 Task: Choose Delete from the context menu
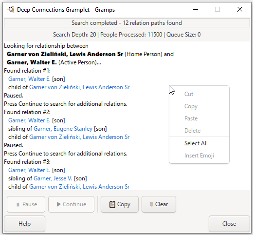click(199, 131)
